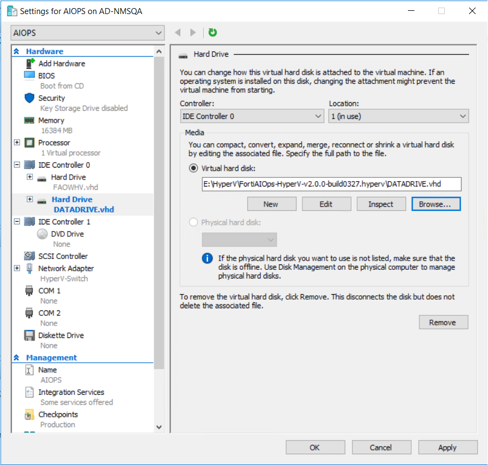This screenshot has width=488, height=465.
Task: Open the disabled physical hard disk dropdown
Action: tap(239, 240)
